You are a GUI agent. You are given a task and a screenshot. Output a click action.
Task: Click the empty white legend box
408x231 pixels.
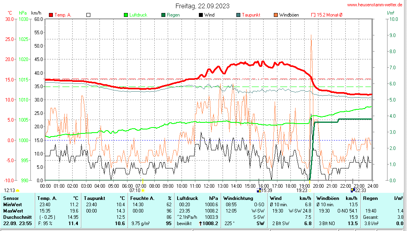point(88,15)
